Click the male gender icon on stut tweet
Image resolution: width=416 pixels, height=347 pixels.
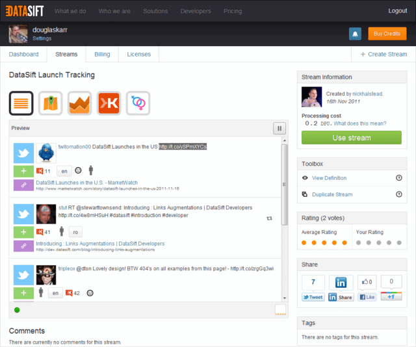point(62,231)
